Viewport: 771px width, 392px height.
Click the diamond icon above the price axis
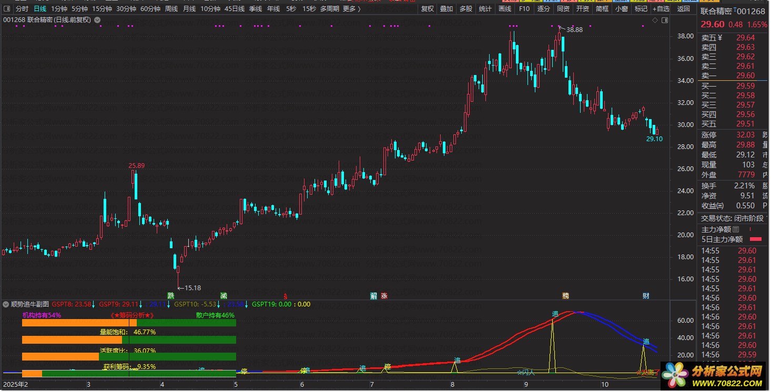click(655, 20)
